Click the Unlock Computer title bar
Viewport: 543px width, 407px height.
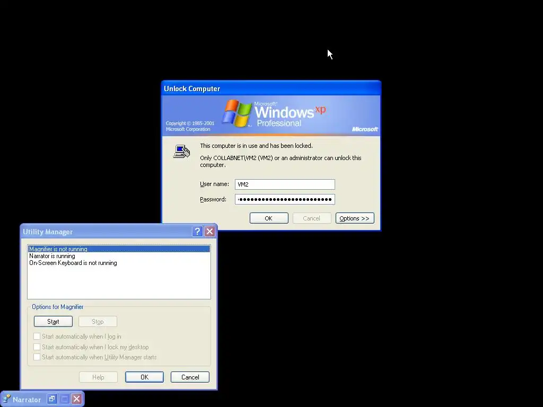point(271,89)
